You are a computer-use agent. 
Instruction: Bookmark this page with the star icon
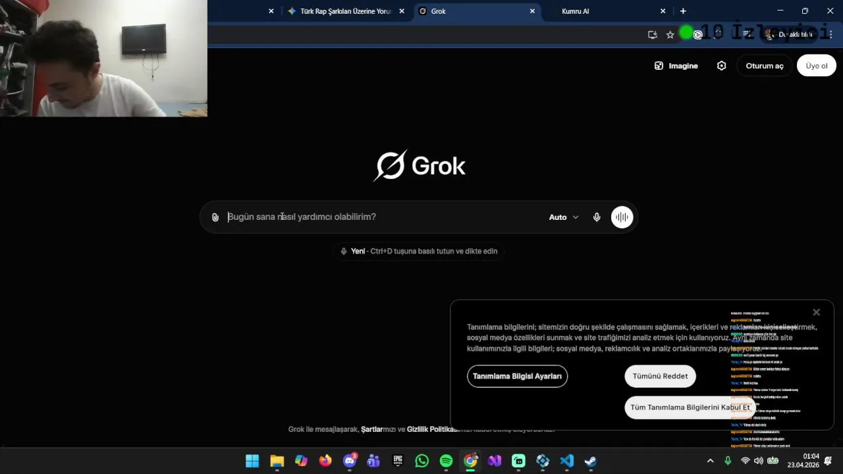click(x=670, y=35)
